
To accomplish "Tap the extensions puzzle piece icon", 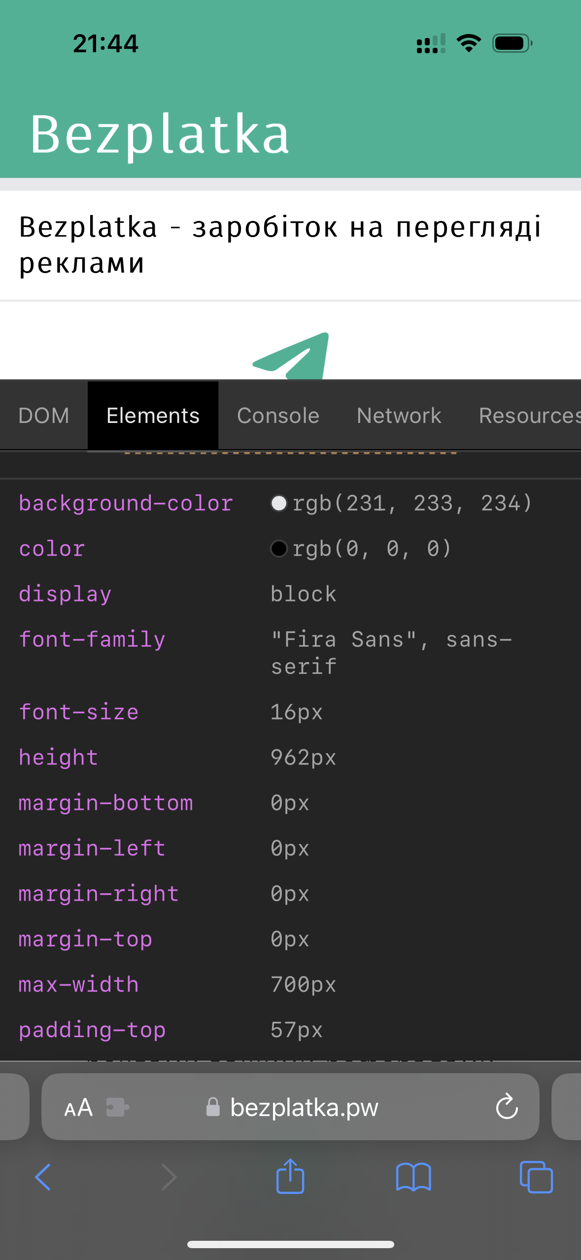I will pos(117,1108).
